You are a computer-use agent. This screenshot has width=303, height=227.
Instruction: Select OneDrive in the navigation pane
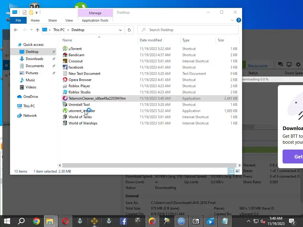pos(30,97)
